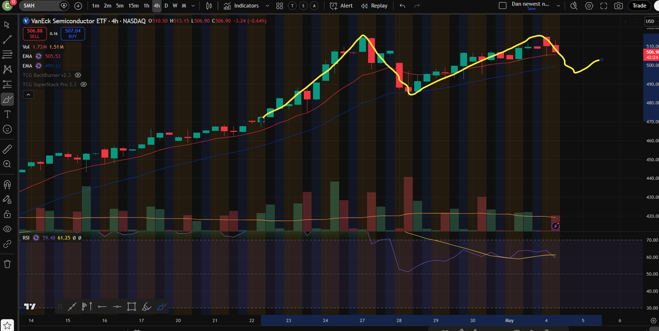Hide all drawings using eye icon

click(7, 229)
